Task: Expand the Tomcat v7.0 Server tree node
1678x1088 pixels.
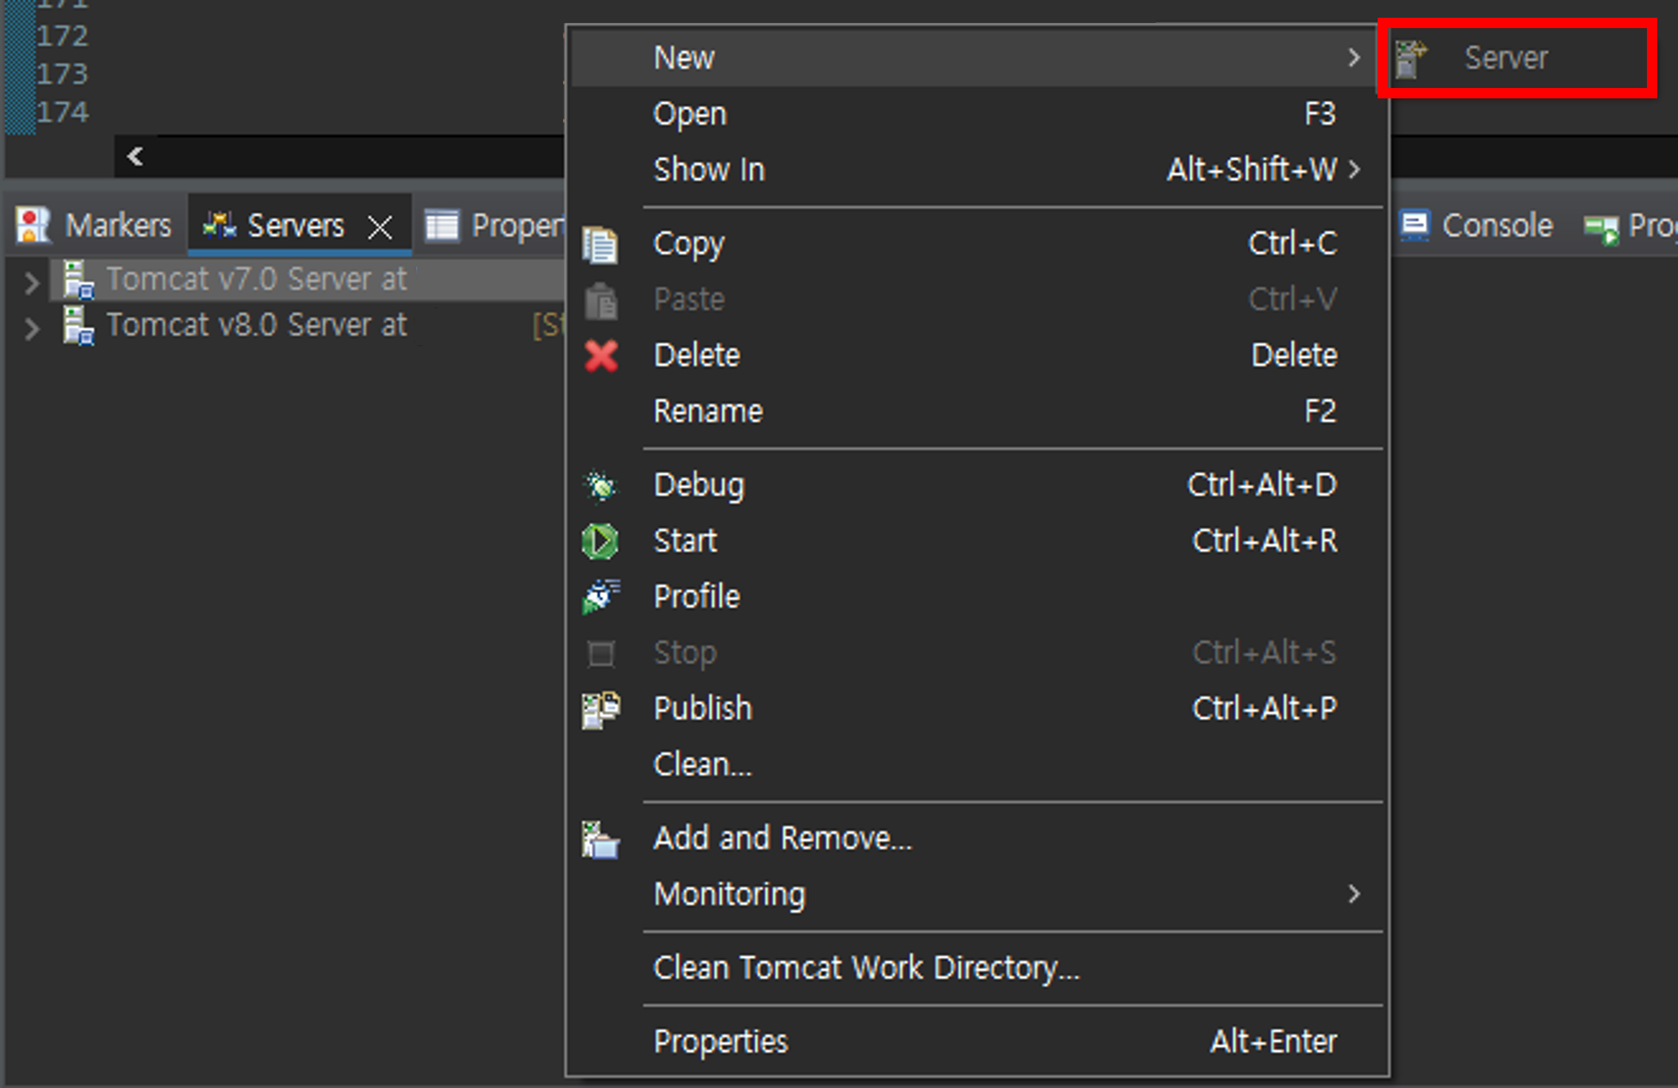Action: click(x=31, y=281)
